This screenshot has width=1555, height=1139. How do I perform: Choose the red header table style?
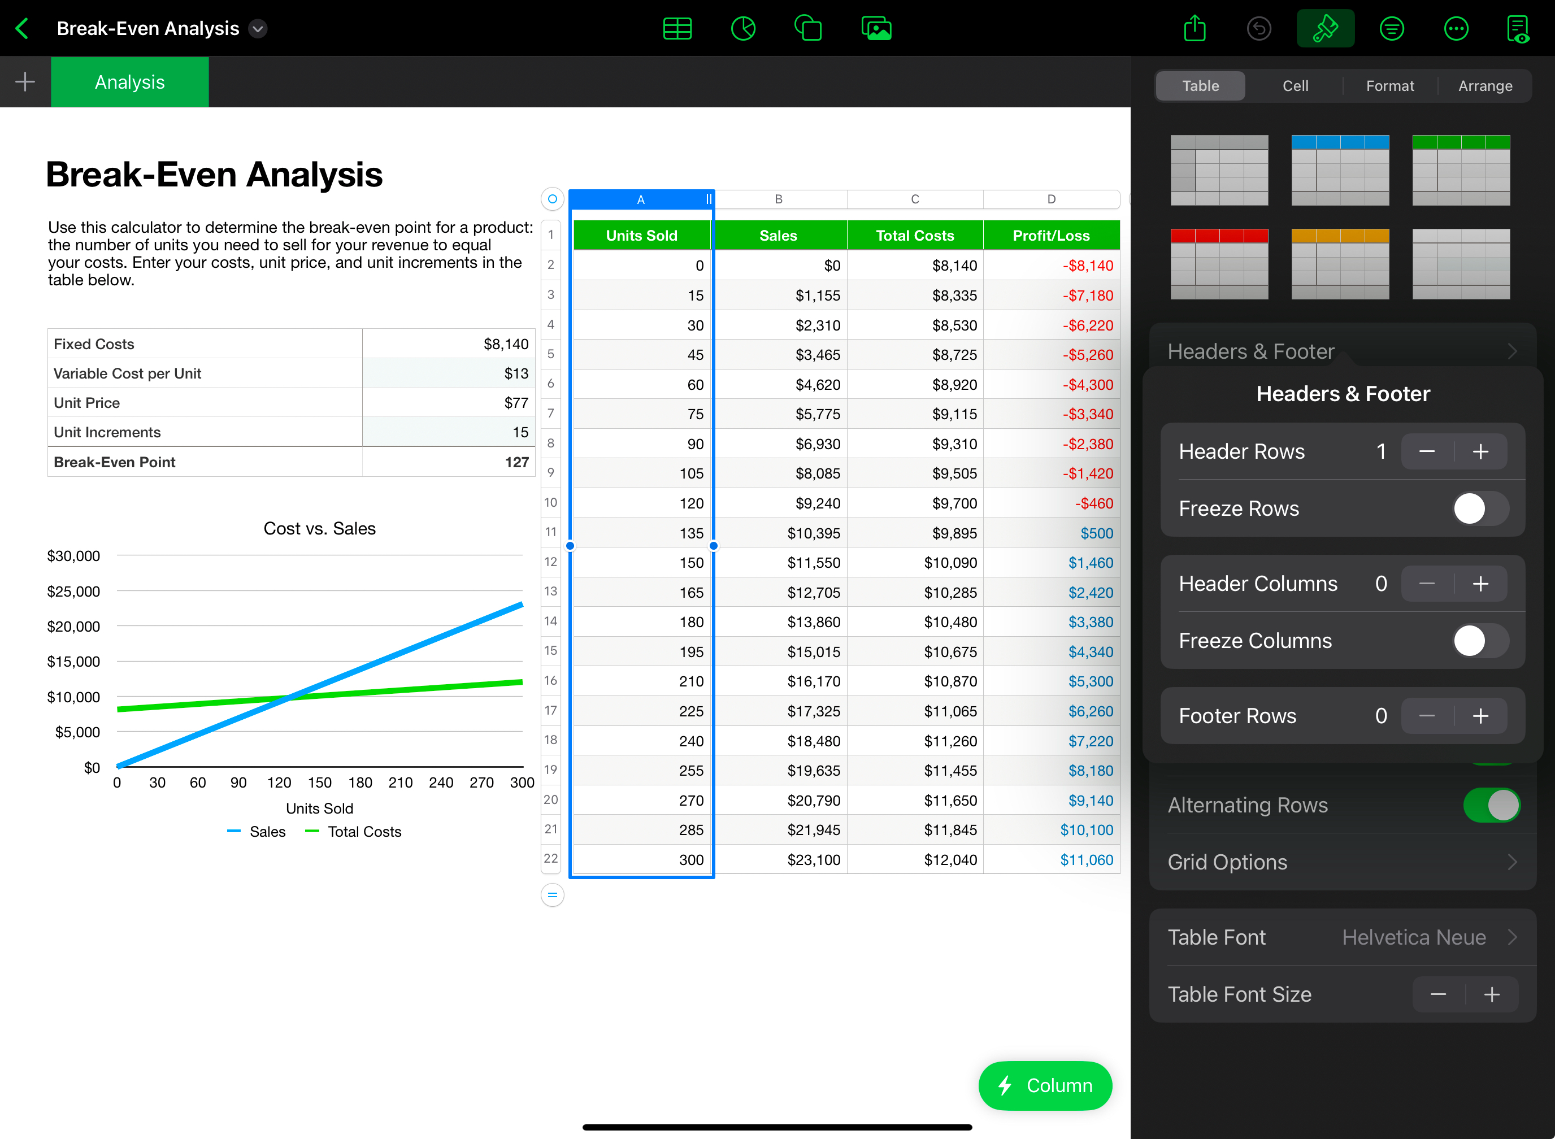[1218, 263]
